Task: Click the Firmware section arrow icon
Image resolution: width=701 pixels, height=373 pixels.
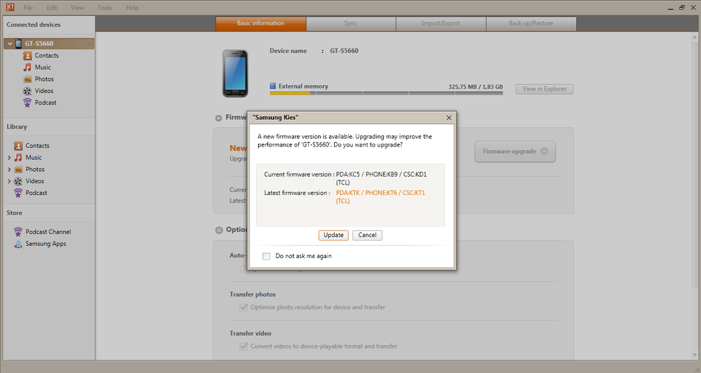Action: (x=219, y=118)
